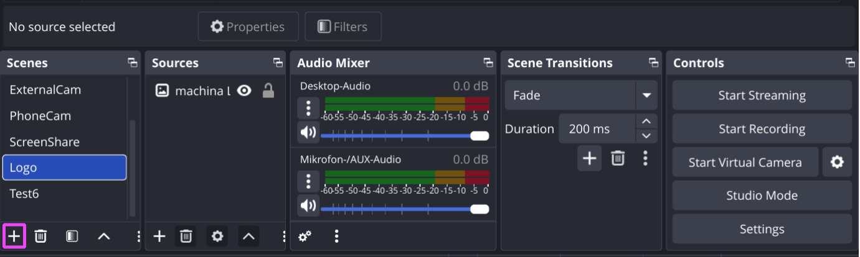Viewport: 860px width, 257px height.
Task: Mute Desktop-Audio speaker icon
Action: coord(308,132)
